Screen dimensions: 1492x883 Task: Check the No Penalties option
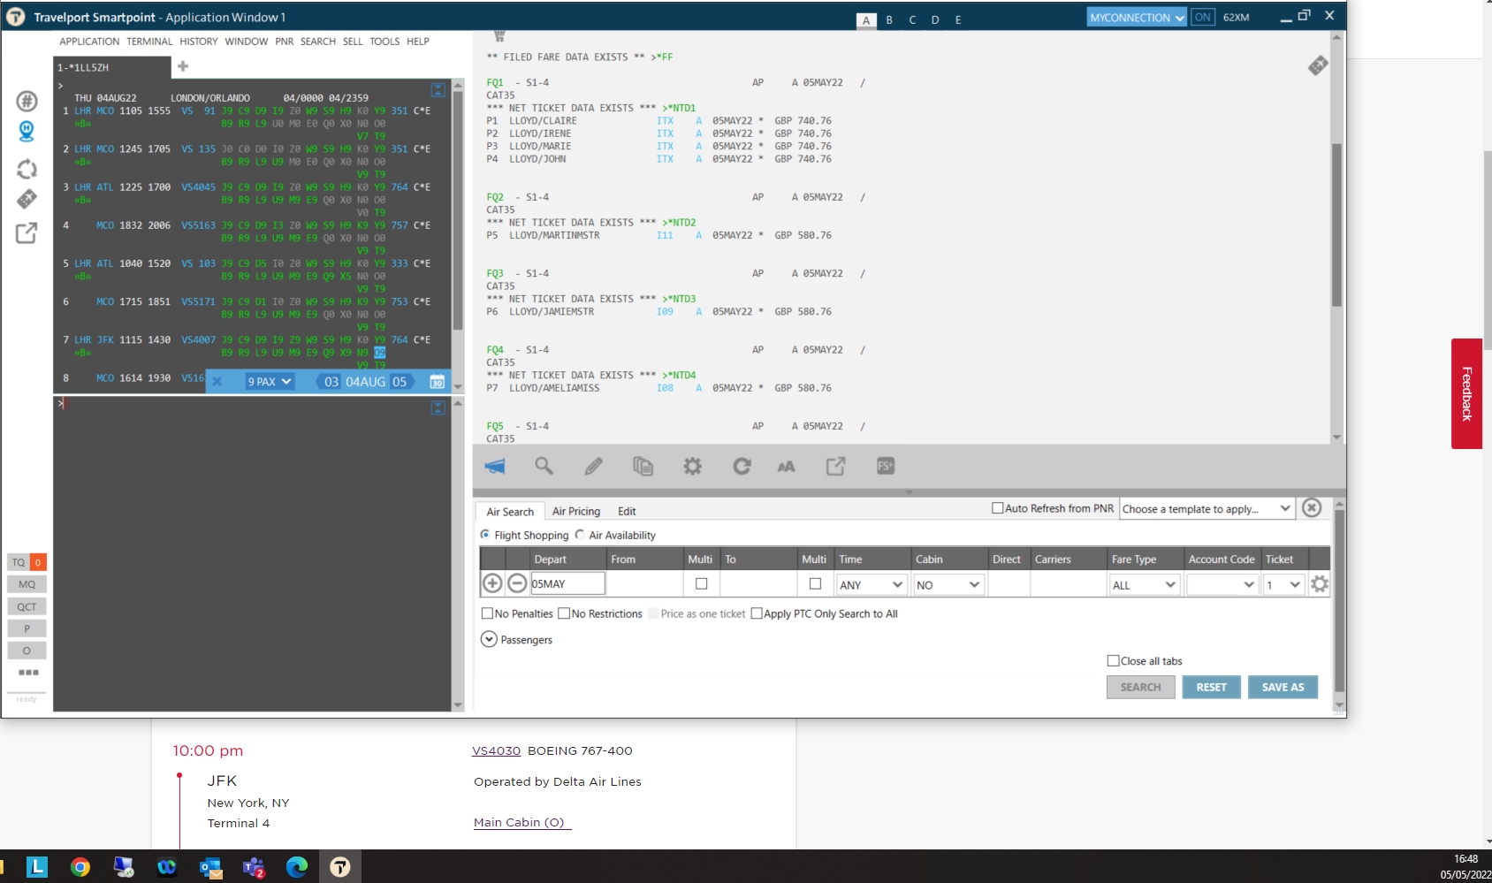pyautogui.click(x=487, y=613)
